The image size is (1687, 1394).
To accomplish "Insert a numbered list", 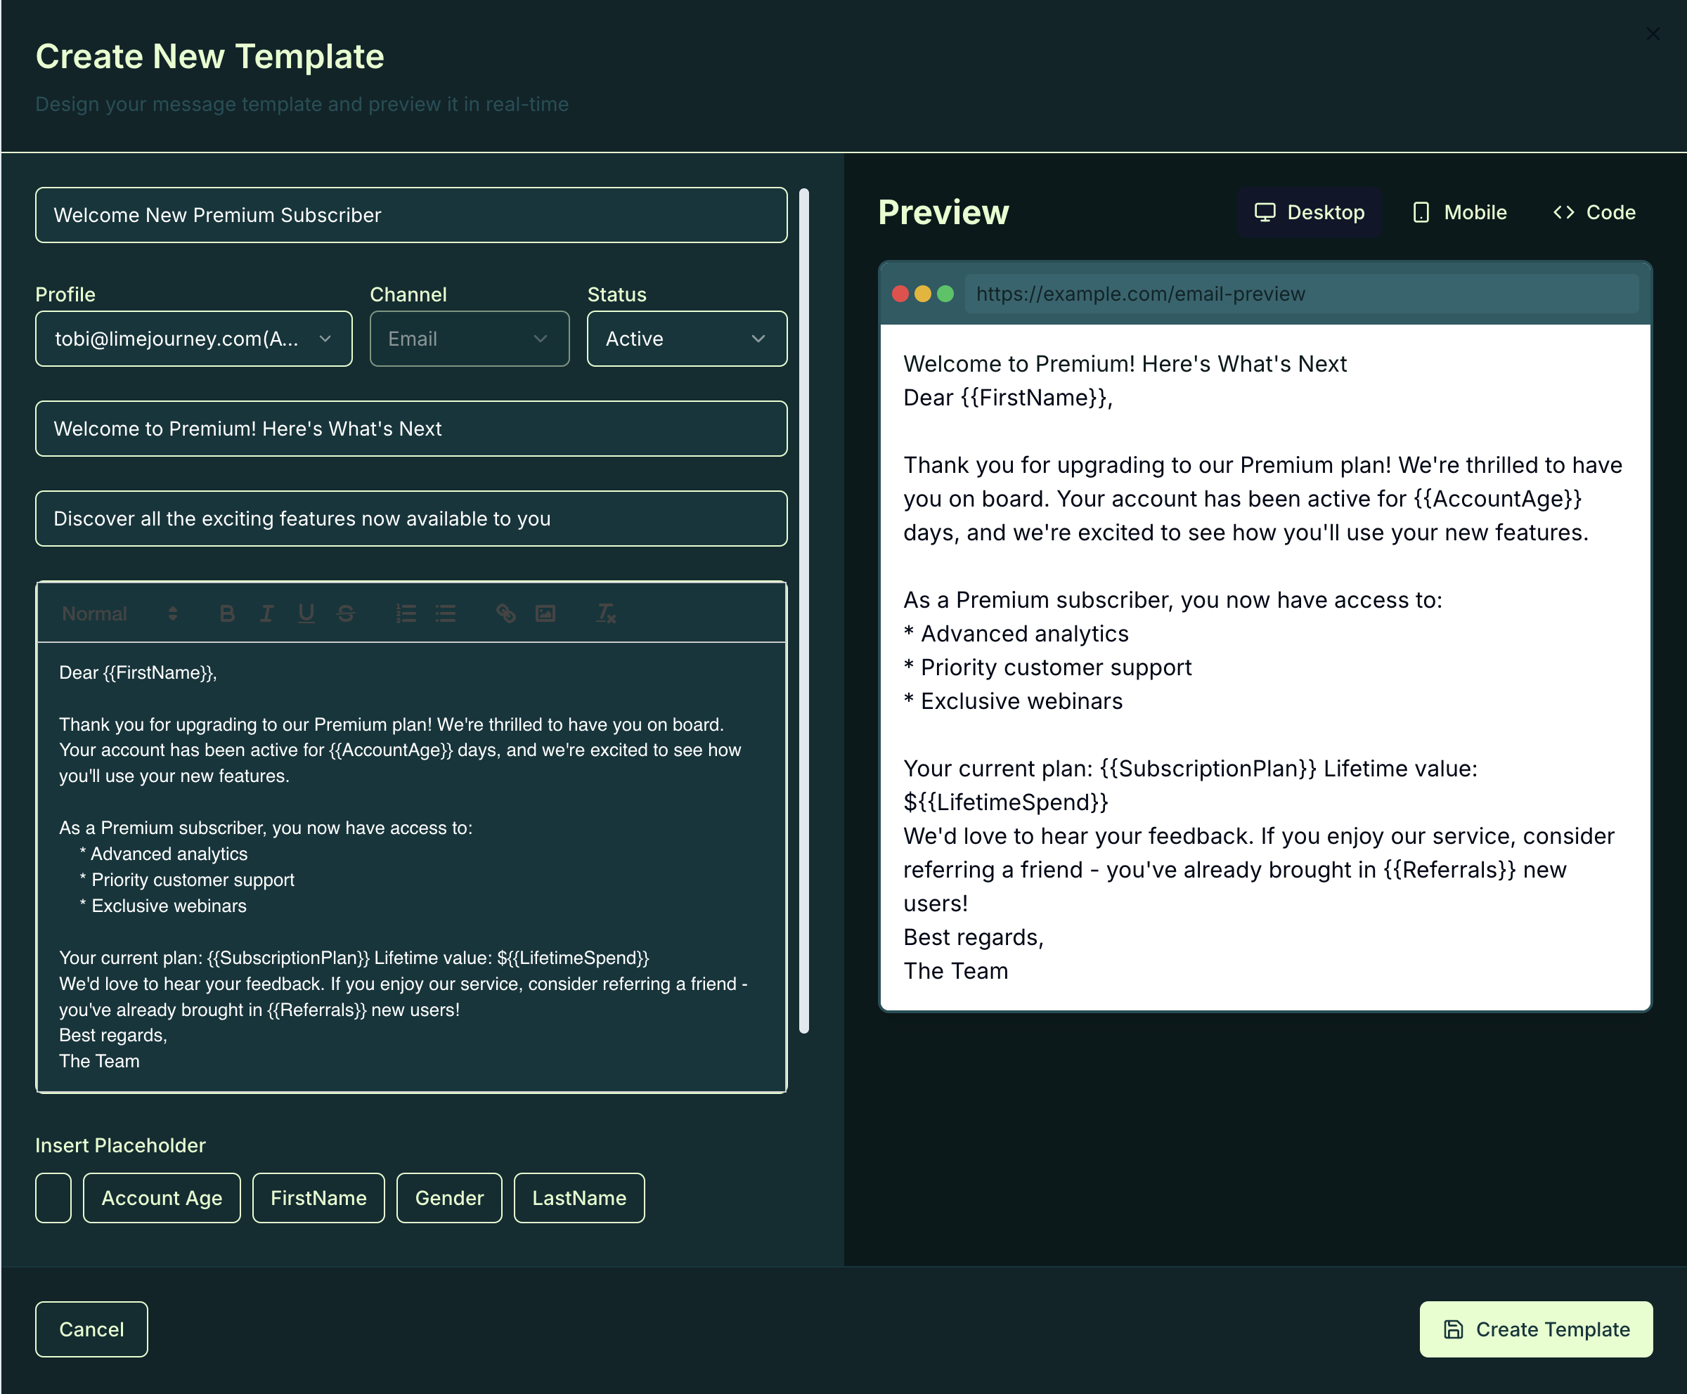I will tap(406, 613).
